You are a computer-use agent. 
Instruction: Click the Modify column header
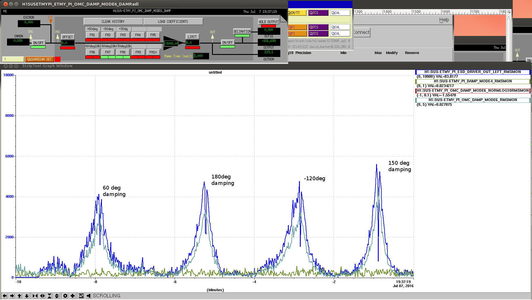[392, 53]
